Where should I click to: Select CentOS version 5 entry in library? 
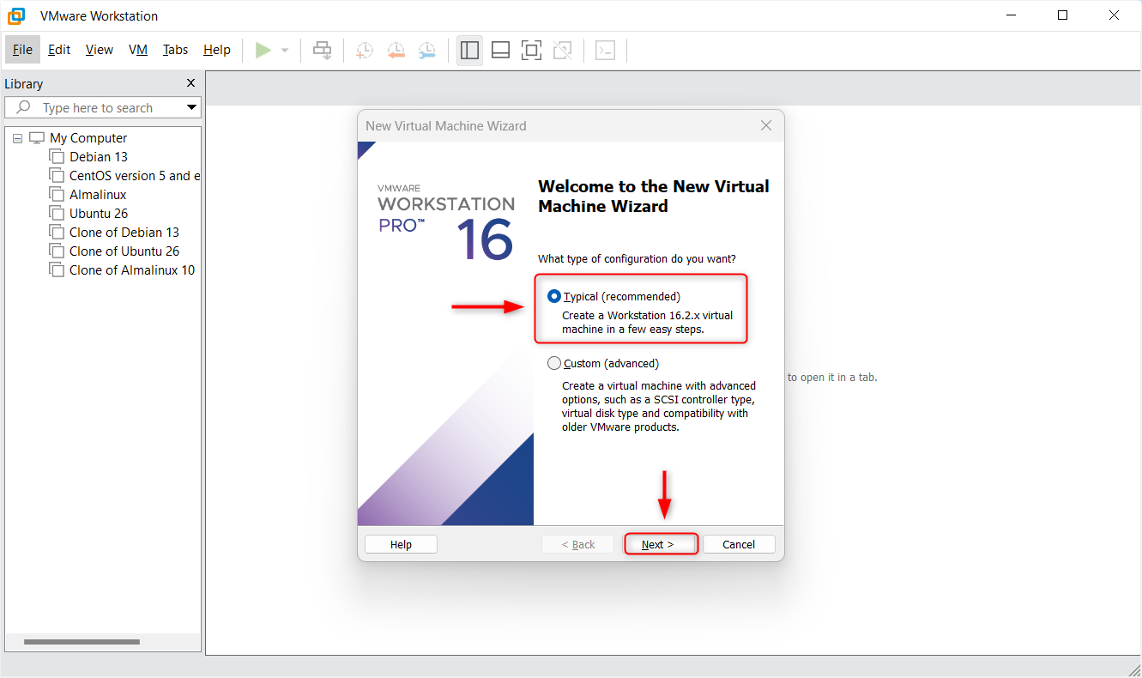[x=135, y=175]
